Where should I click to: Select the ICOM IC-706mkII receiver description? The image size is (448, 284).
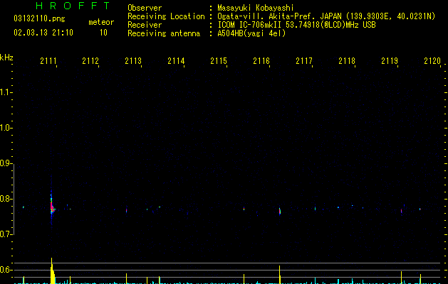point(296,25)
